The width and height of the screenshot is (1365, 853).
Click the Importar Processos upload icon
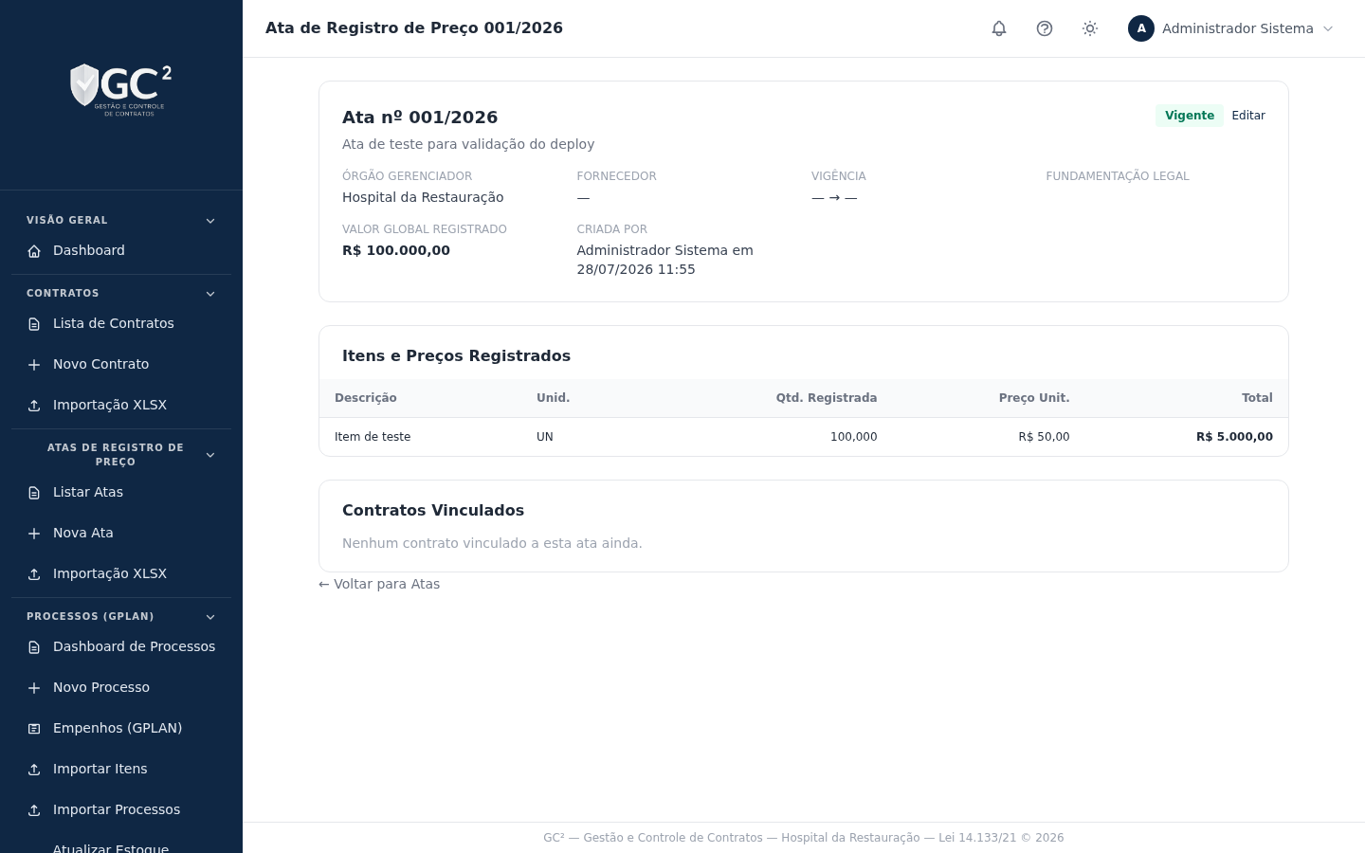click(34, 810)
